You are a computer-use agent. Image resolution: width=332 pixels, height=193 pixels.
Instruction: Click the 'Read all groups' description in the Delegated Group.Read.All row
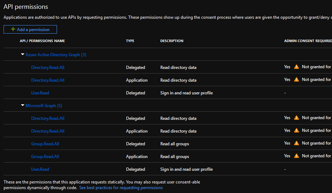pos(175,144)
